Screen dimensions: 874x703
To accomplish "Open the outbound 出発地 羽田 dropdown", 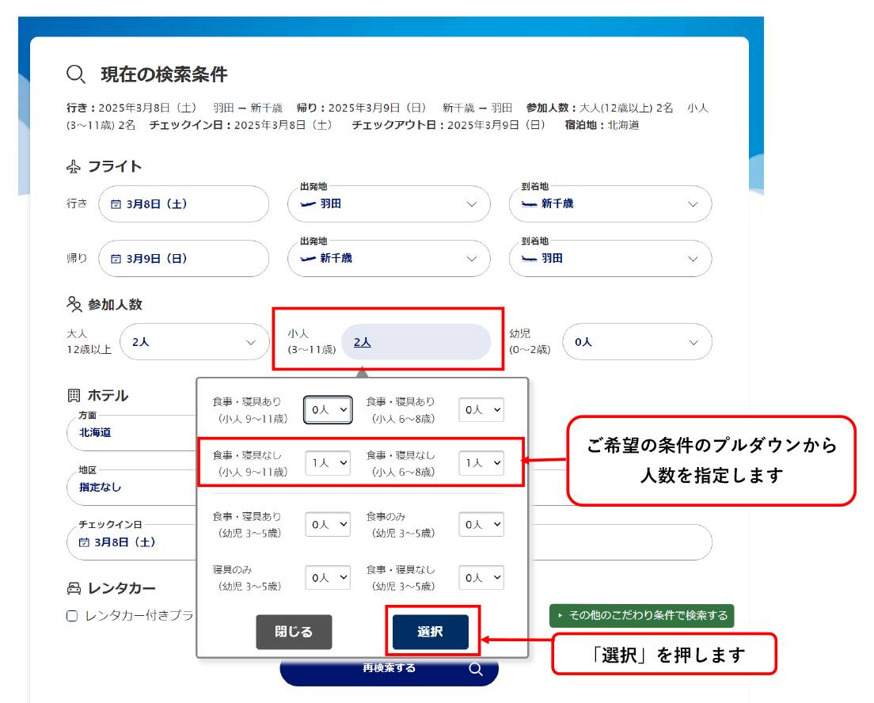I will (x=389, y=204).
